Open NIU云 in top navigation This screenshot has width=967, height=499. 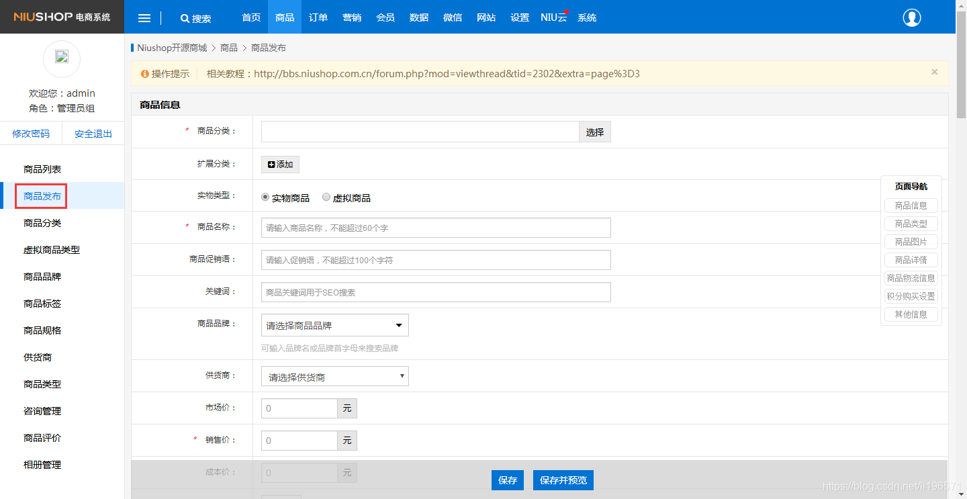point(554,17)
